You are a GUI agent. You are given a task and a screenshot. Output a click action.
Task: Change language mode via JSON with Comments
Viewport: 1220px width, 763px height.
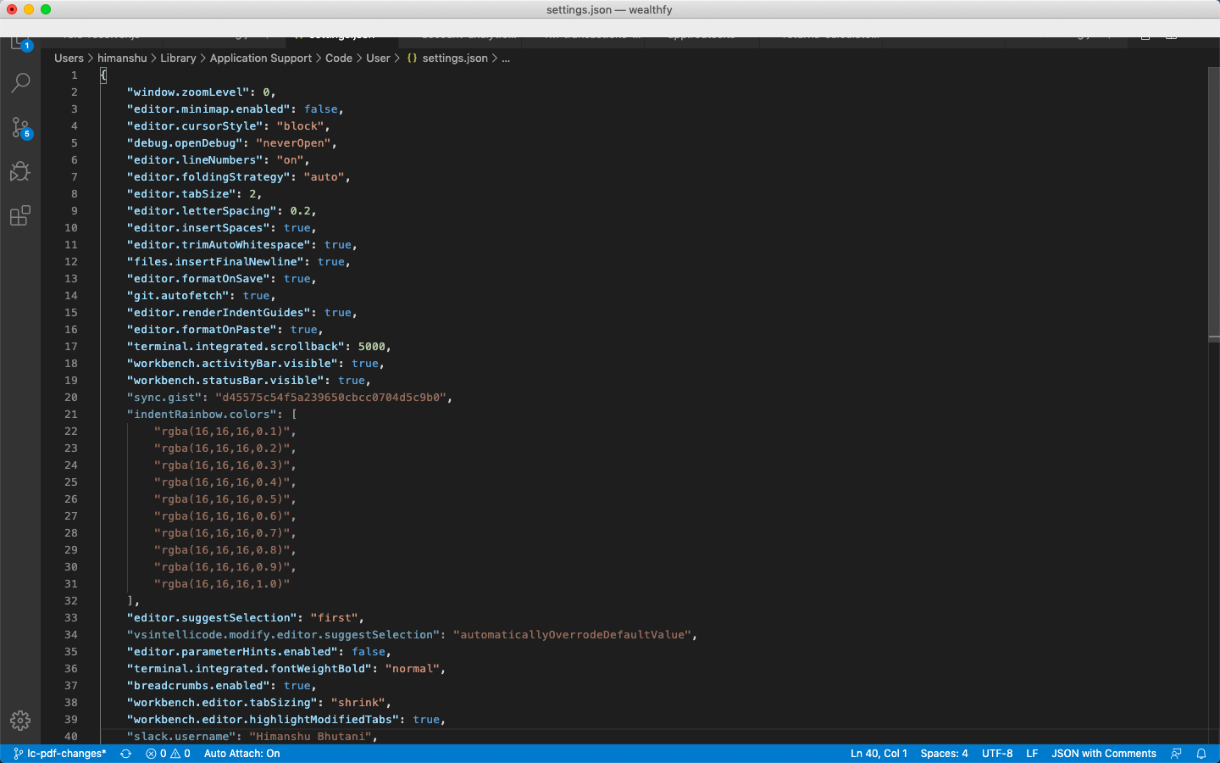[x=1103, y=753]
